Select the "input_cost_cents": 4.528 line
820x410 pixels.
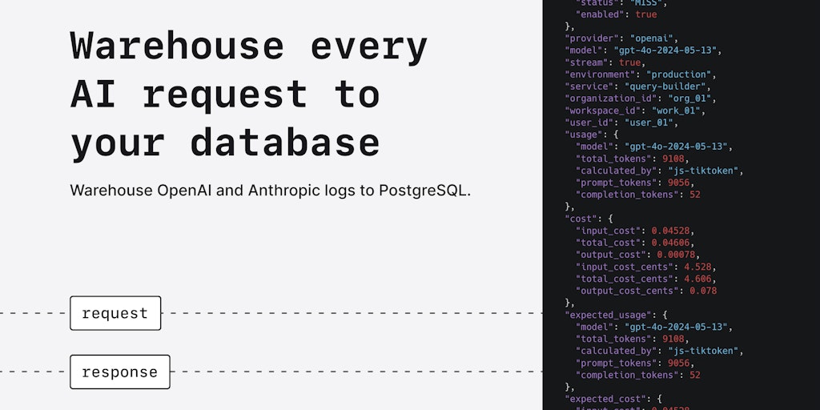click(646, 267)
